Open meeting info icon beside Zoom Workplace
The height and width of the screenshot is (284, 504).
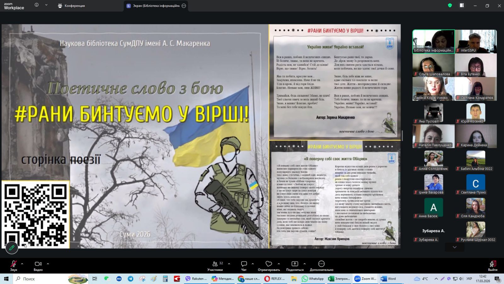(x=37, y=5)
